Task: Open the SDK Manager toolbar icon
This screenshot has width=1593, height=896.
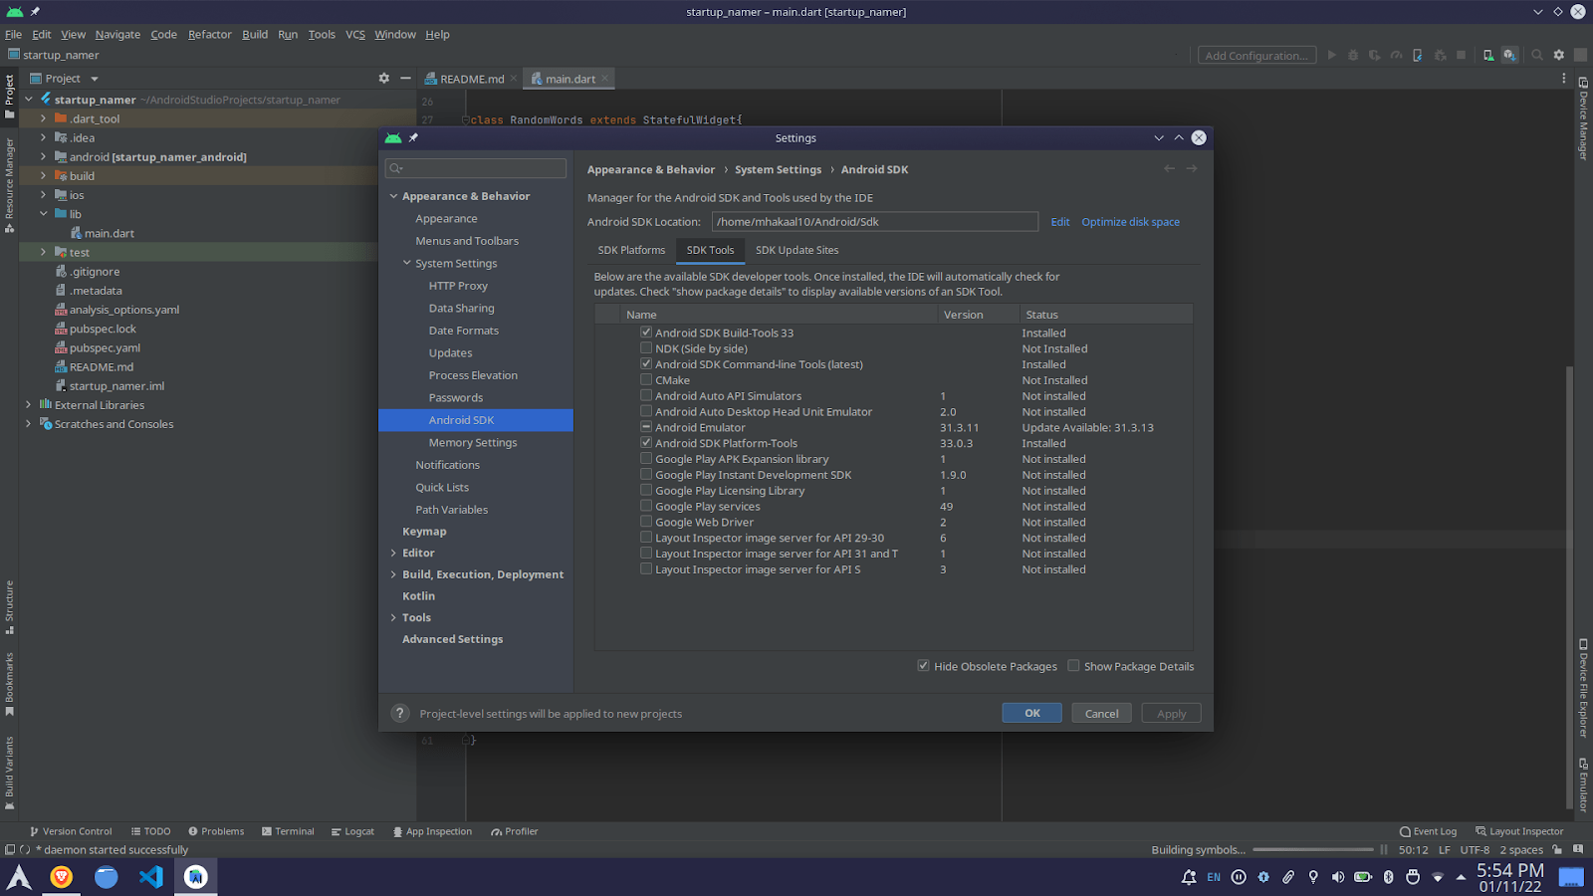Action: pyautogui.click(x=1510, y=56)
